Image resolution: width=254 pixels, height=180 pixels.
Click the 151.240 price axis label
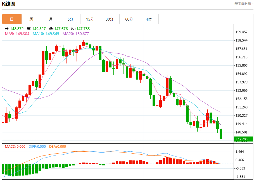pyautogui.click(x=241, y=107)
